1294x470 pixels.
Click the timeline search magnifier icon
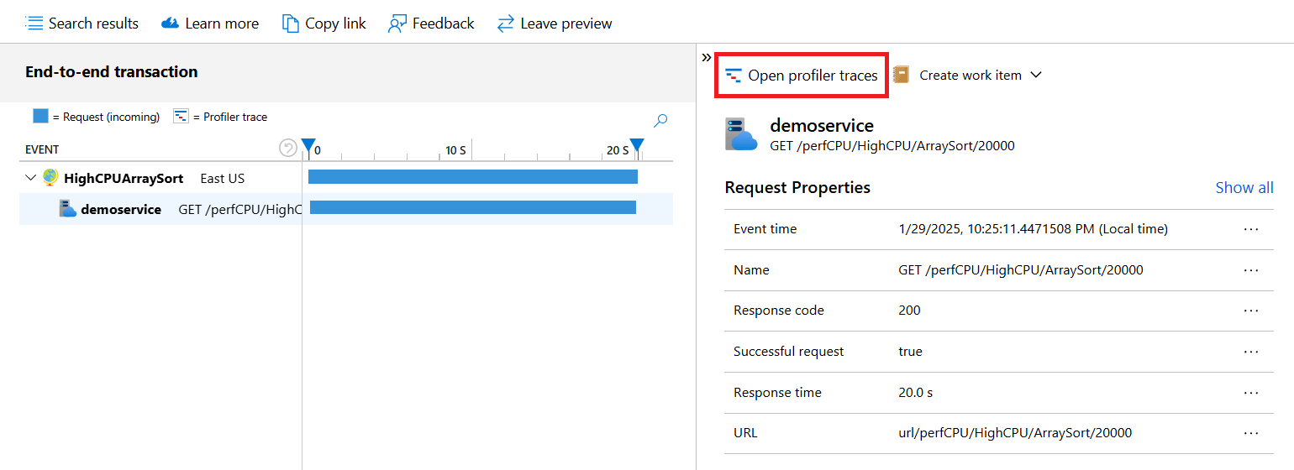(660, 120)
